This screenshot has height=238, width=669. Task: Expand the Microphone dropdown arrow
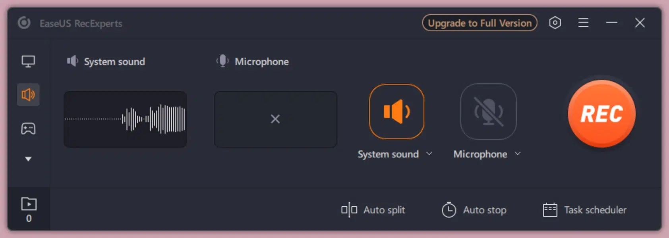coord(518,154)
